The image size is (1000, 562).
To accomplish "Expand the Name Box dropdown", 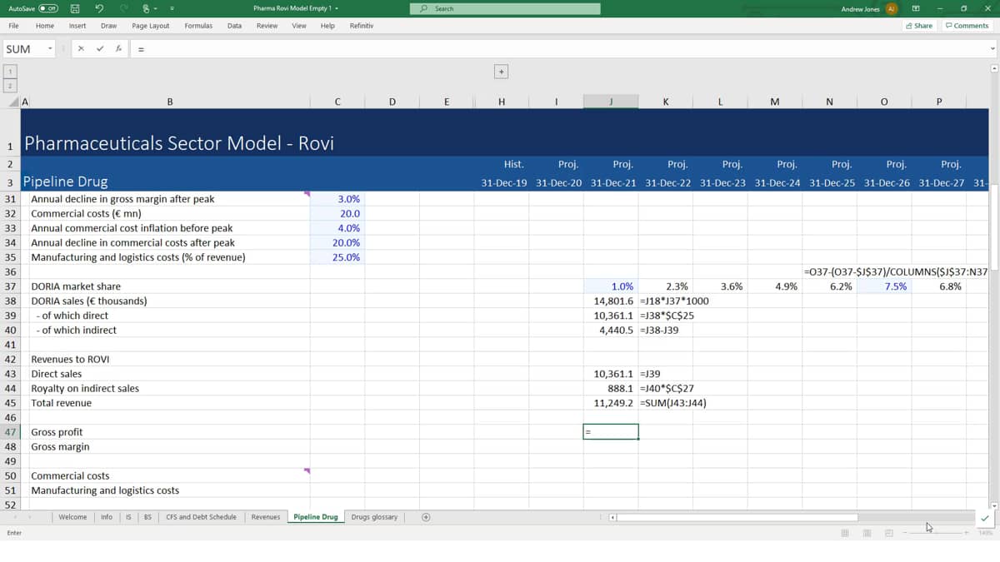I will pyautogui.click(x=50, y=49).
